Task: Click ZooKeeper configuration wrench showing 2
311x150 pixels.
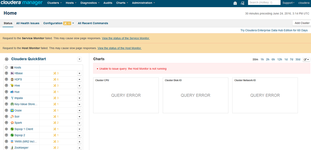Action: coord(56,148)
